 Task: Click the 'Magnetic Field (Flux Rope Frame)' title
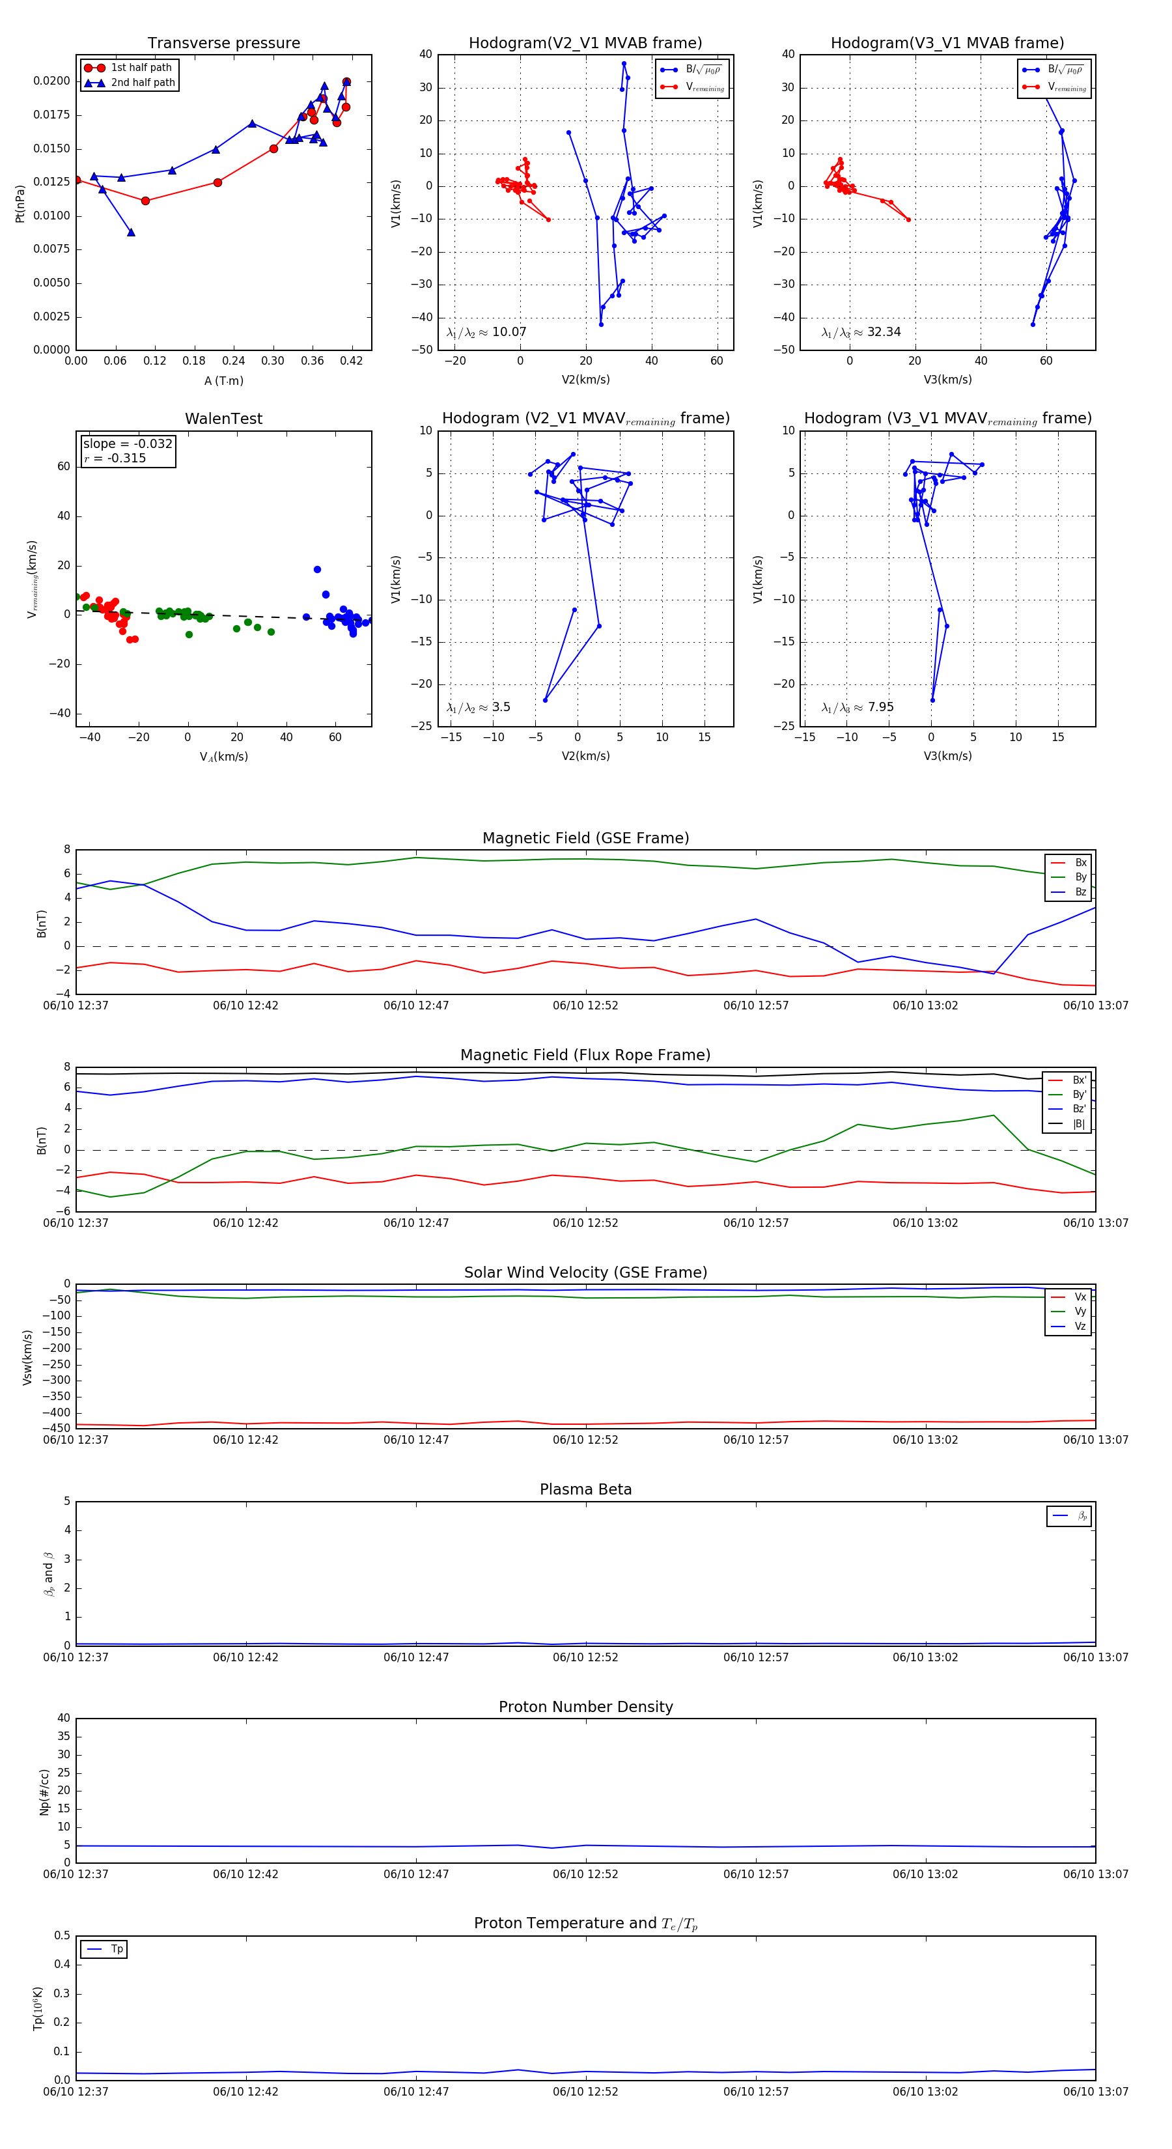pyautogui.click(x=585, y=1056)
